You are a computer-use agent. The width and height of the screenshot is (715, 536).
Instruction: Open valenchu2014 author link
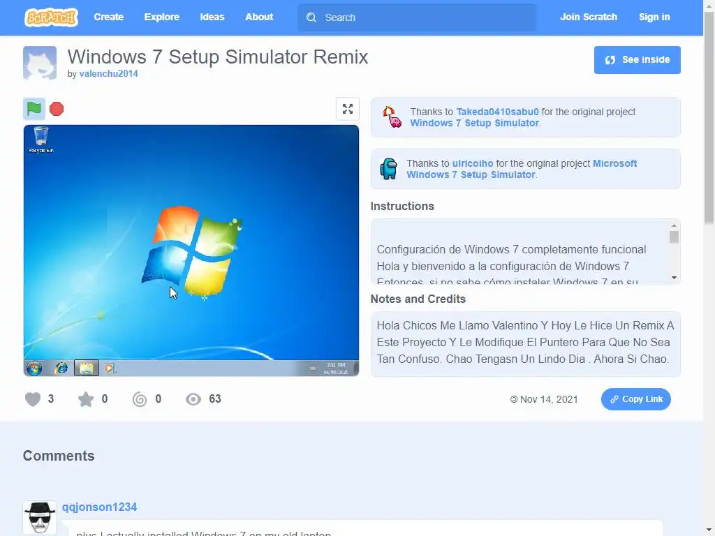[x=108, y=74]
